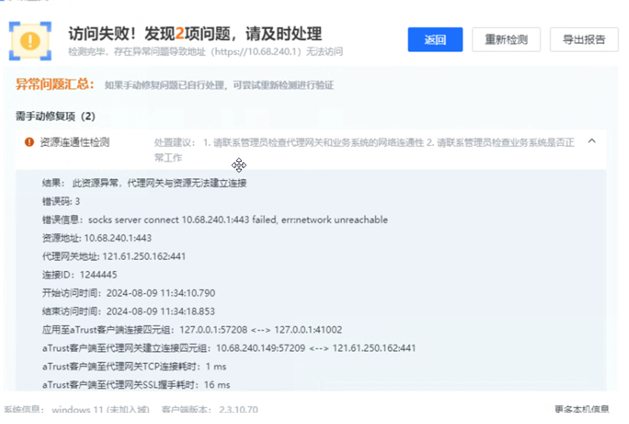This screenshot has width=629, height=424.
Task: Collapse the 资源连通性检测 section chevron
Action: point(592,141)
